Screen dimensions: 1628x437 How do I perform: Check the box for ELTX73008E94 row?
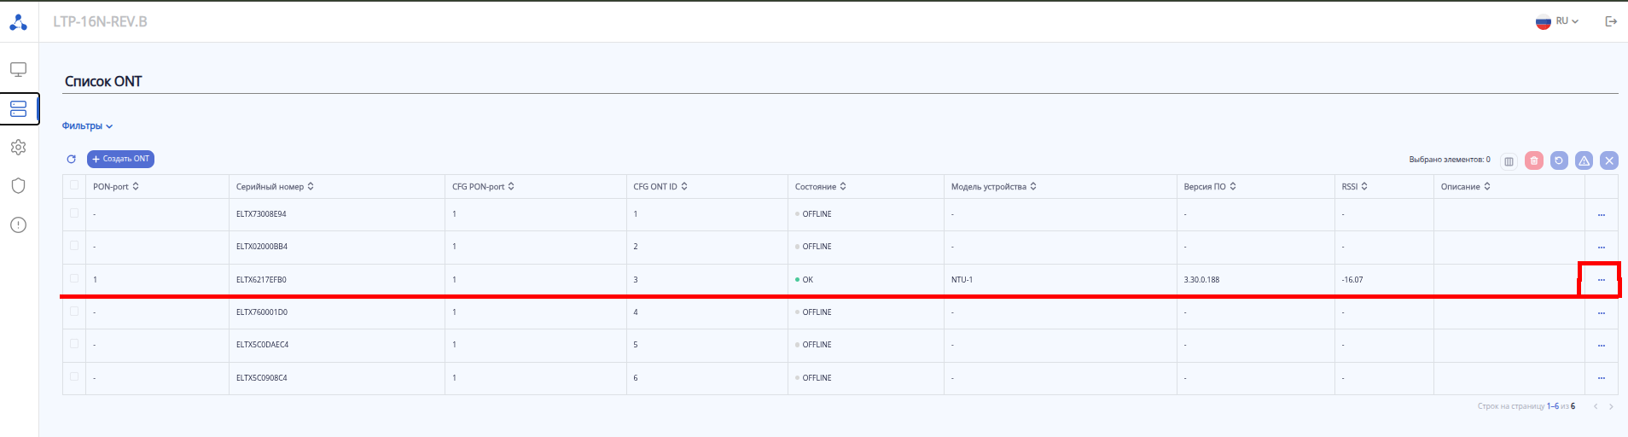point(74,213)
